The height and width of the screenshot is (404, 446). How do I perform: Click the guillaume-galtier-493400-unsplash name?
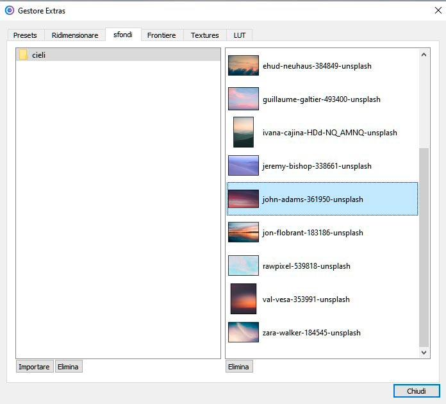(322, 99)
